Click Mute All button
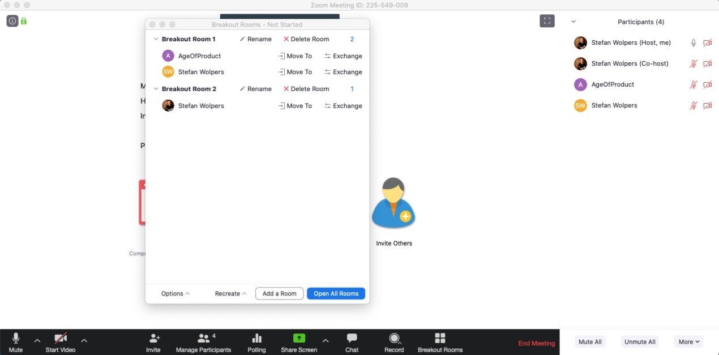 (x=590, y=341)
